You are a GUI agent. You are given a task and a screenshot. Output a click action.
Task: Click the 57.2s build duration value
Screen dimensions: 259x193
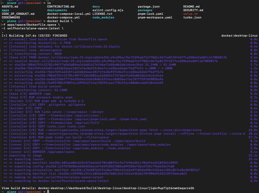pyautogui.click(x=253, y=137)
